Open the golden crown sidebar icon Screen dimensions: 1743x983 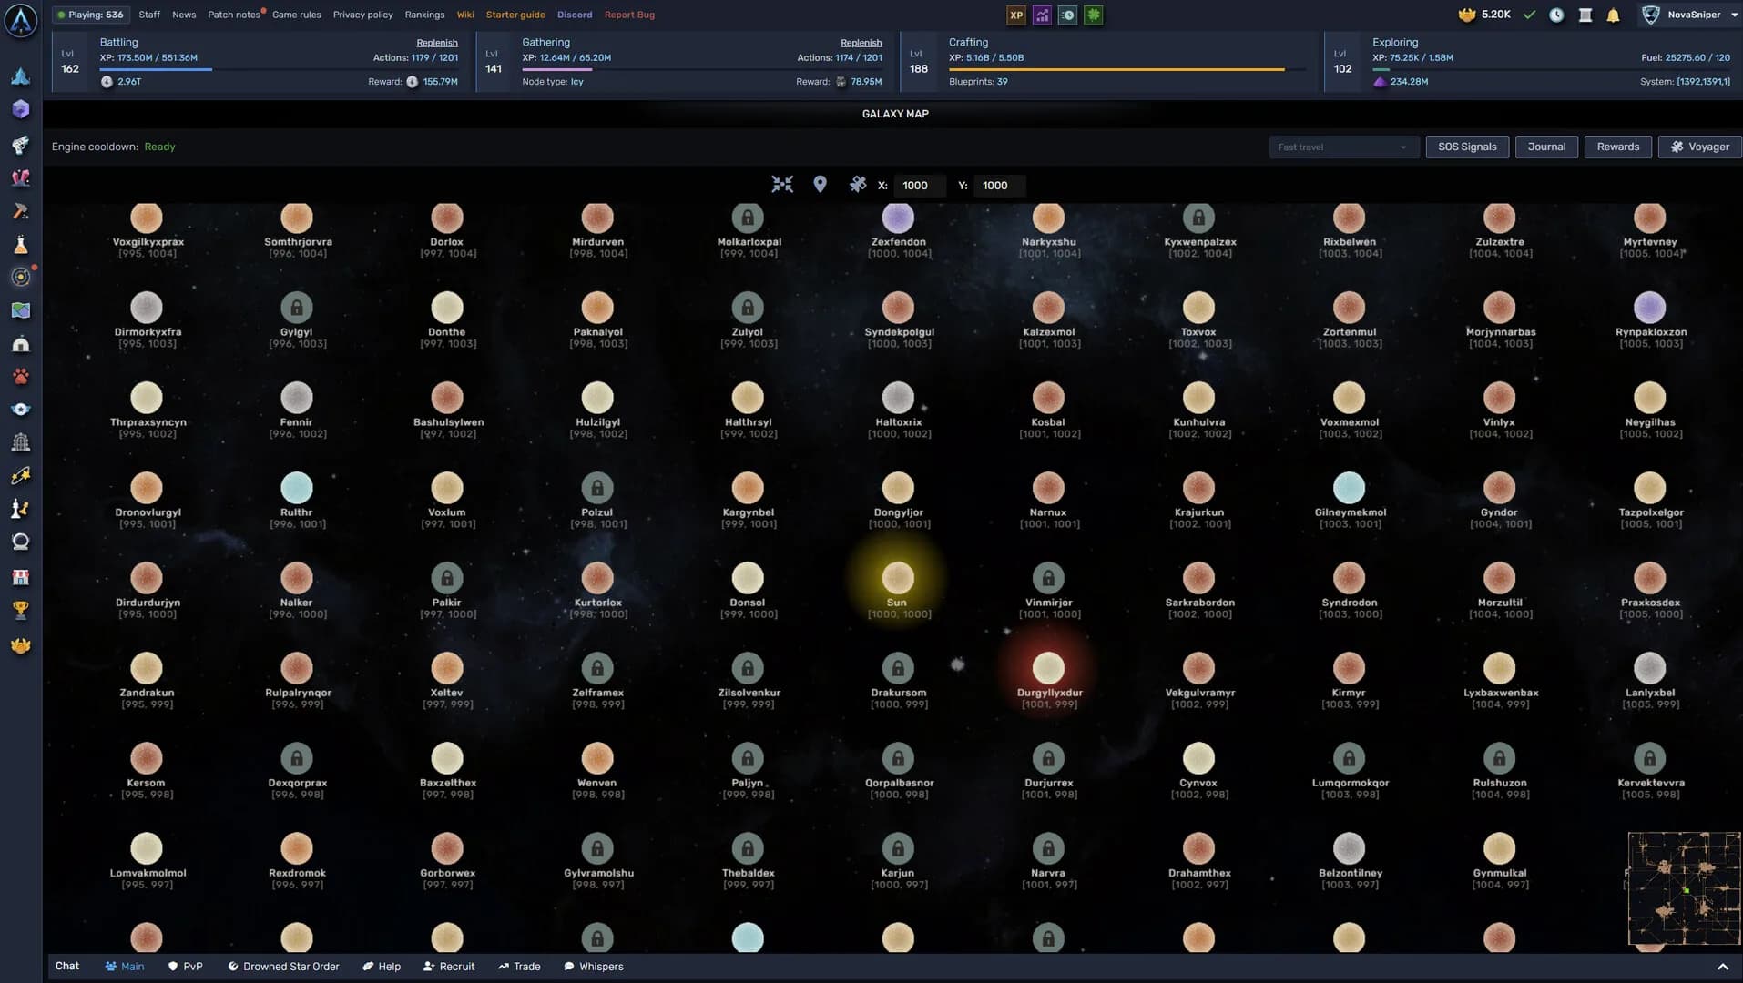(x=20, y=645)
